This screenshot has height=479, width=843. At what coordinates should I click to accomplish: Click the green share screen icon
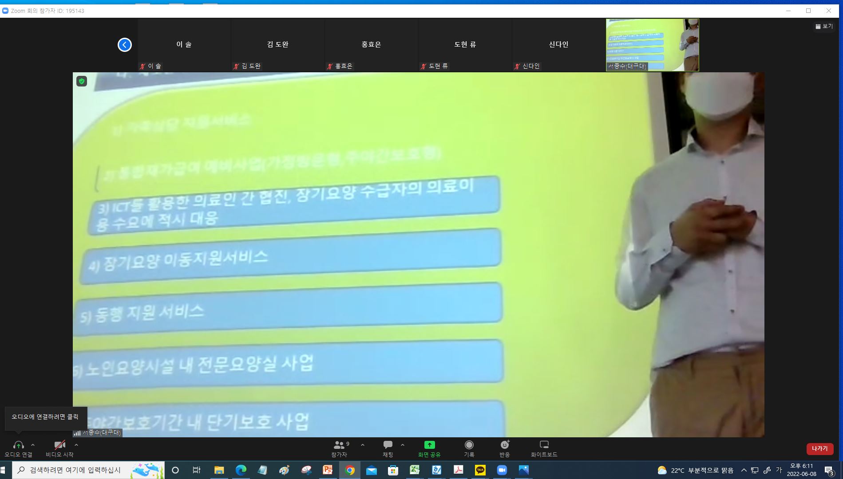point(429,445)
